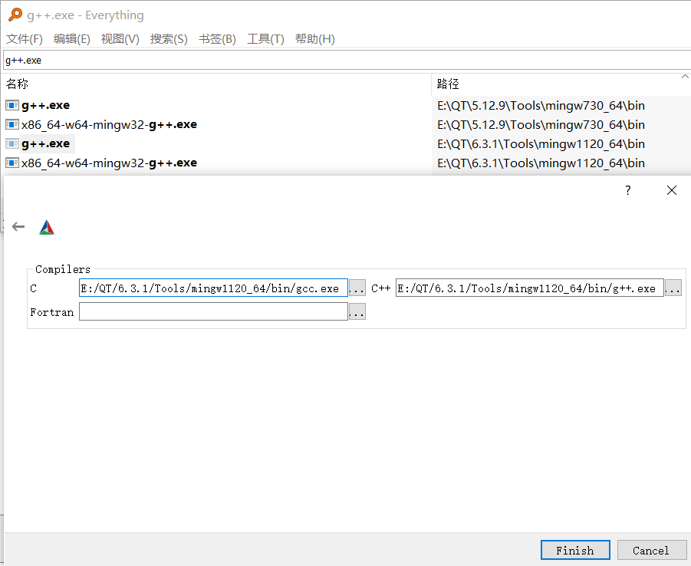The width and height of the screenshot is (691, 566).
Task: Click the Everything magnifier icon in title bar
Action: 15,15
